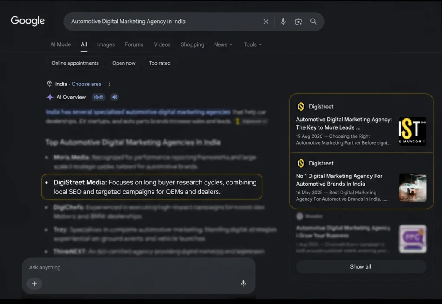Click the 'India' location text
Viewport: 442px width, 304px height.
(x=61, y=84)
